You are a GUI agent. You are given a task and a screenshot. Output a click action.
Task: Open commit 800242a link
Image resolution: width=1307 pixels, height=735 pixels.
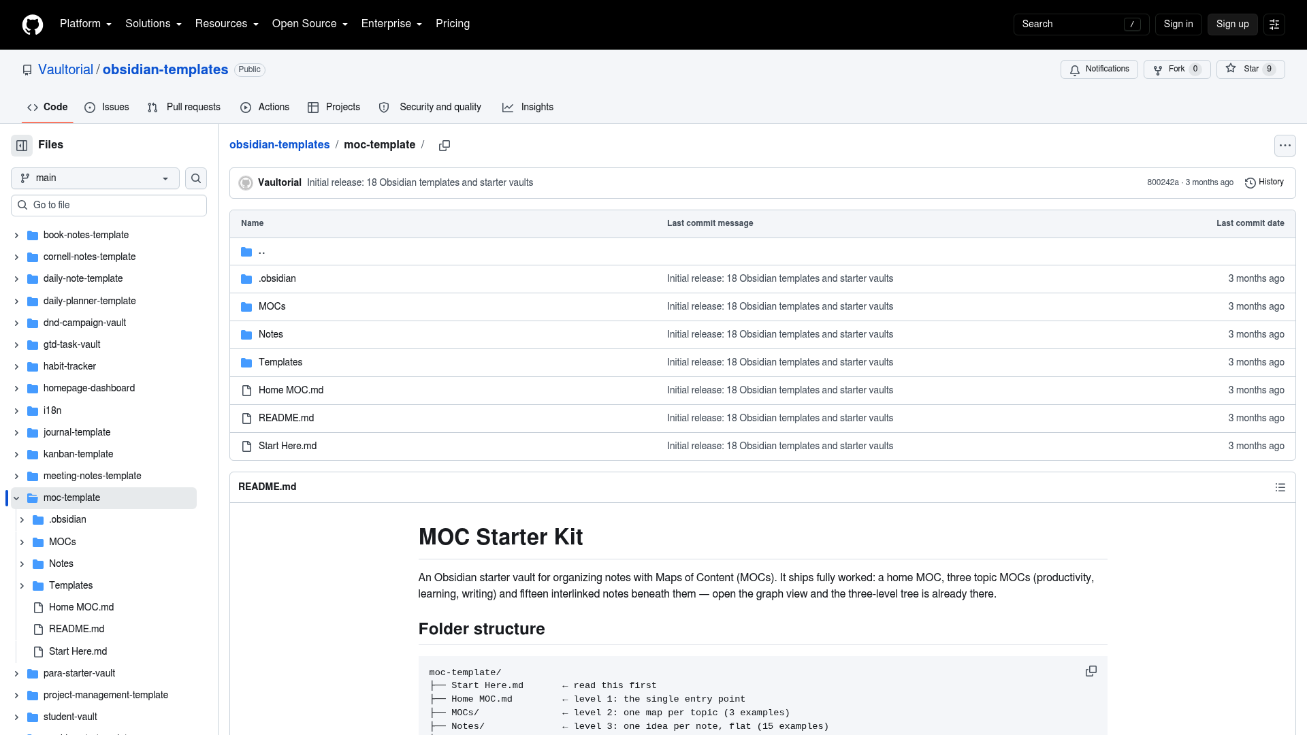coord(1163,182)
